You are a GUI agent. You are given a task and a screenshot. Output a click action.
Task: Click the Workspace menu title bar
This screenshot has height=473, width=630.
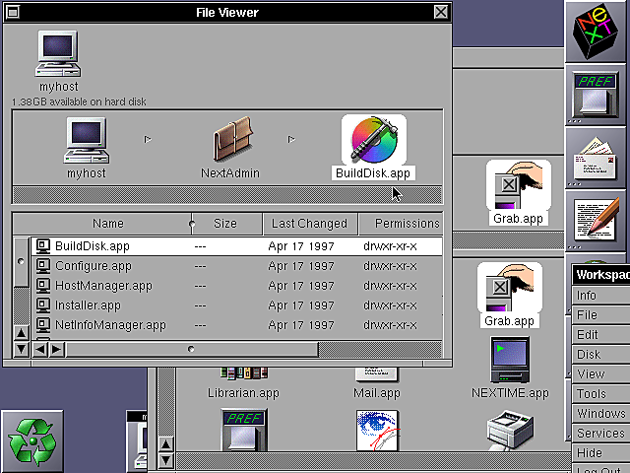coord(600,275)
